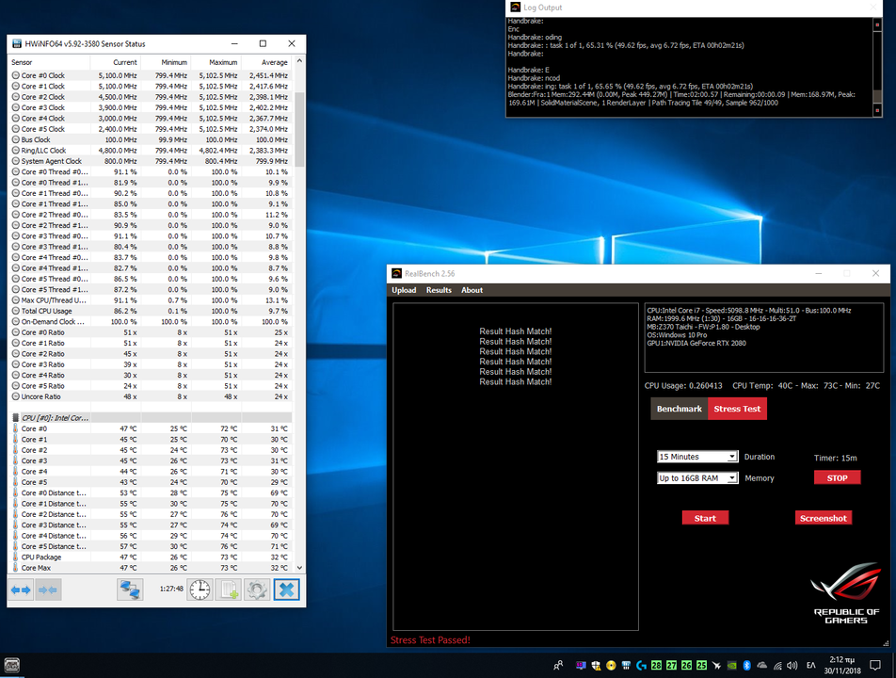
Task: Click the collapse columns arrows button in HWiNFO
Action: click(x=48, y=589)
